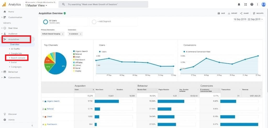This screenshot has width=268, height=128.
Task: Click the search input field
Action: point(103,4)
